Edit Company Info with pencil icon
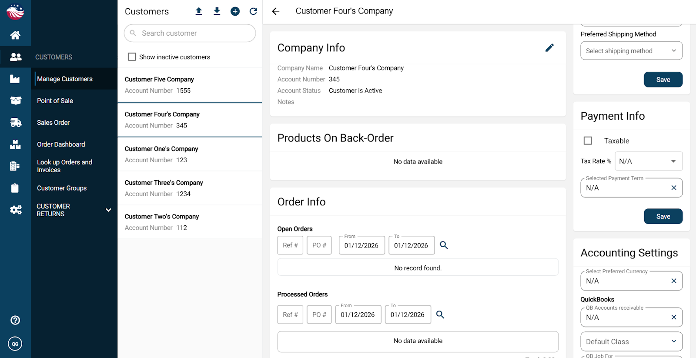The height and width of the screenshot is (358, 696). [x=549, y=48]
